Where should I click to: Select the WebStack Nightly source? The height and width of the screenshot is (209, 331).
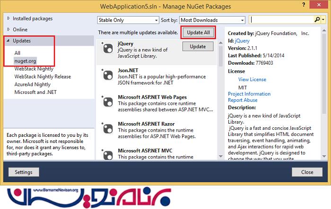[35, 69]
